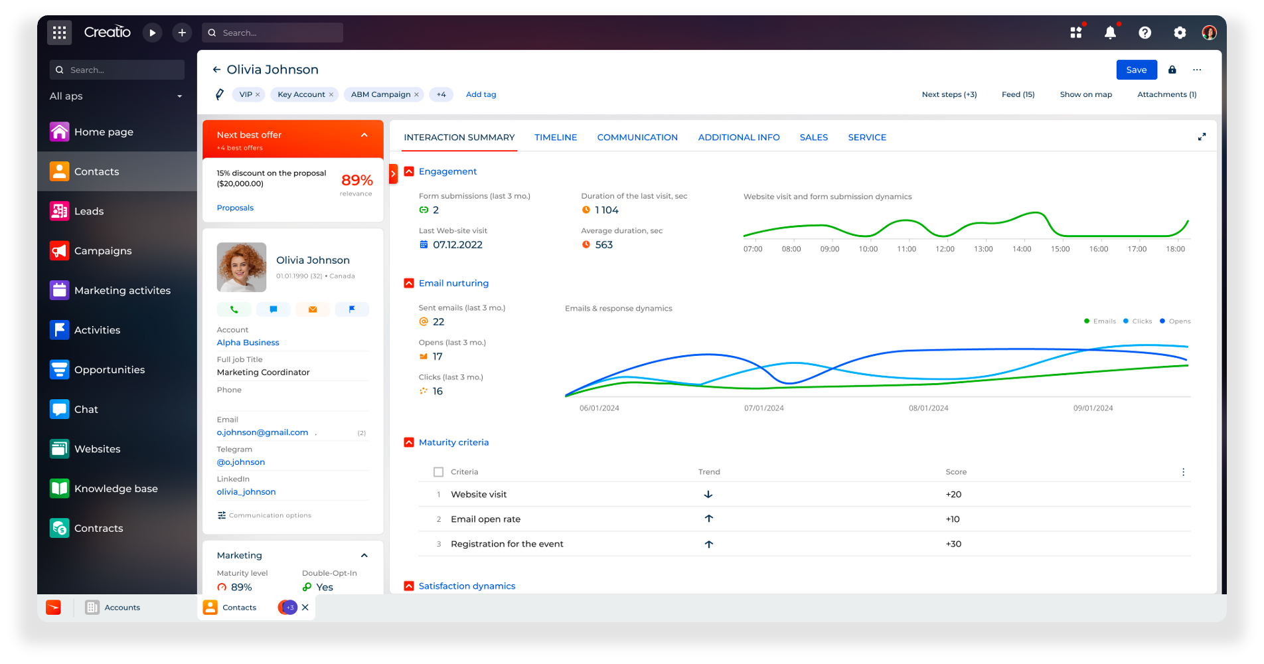1264x664 pixels.
Task: Collapse the Email nurturing section
Action: coord(409,284)
